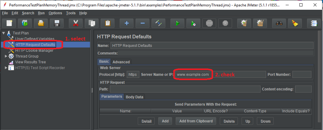Screen dimensions: 323x130
Task: Click the Save floppy disk icon
Action: point(56,23)
